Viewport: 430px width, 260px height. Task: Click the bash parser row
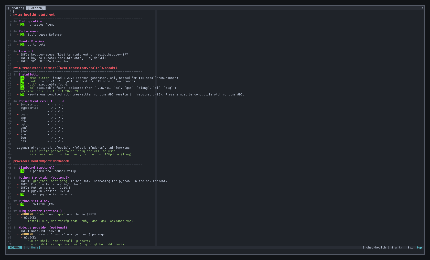(x=40, y=114)
